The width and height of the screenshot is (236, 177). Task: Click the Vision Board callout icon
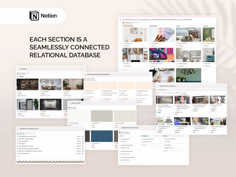120,20
